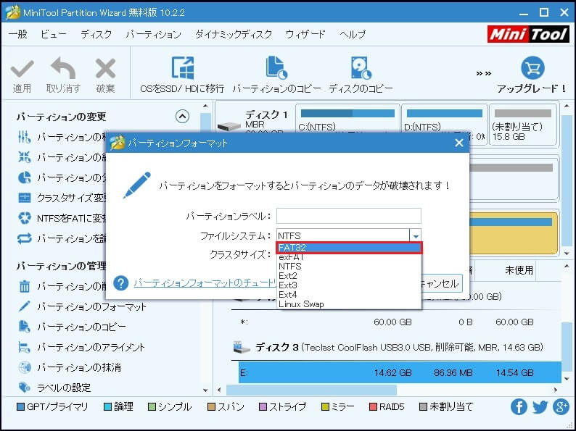Image resolution: width=576 pixels, height=431 pixels.
Task: Select Move/Resize partition sidebar icon
Action: coord(24,137)
